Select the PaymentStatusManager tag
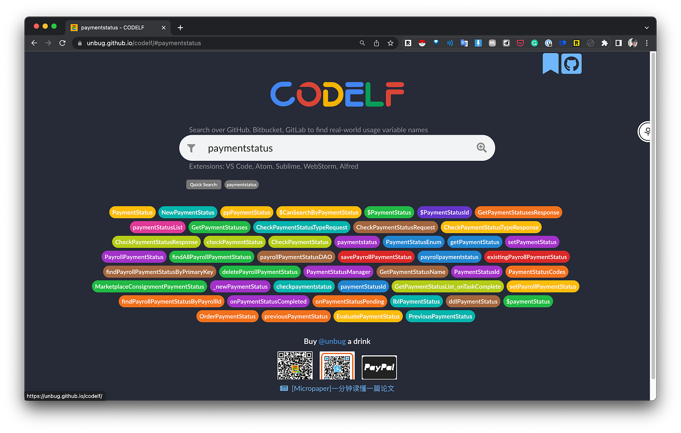The height and width of the screenshot is (433, 681). pyautogui.click(x=338, y=272)
